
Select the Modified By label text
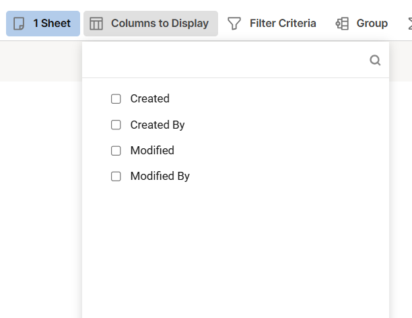[160, 177]
